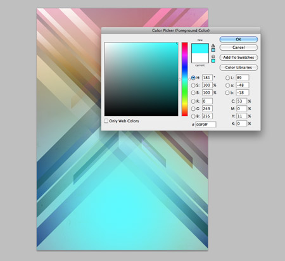Click the vertical hue spectrum slider
The image size is (285, 261).
point(185,79)
